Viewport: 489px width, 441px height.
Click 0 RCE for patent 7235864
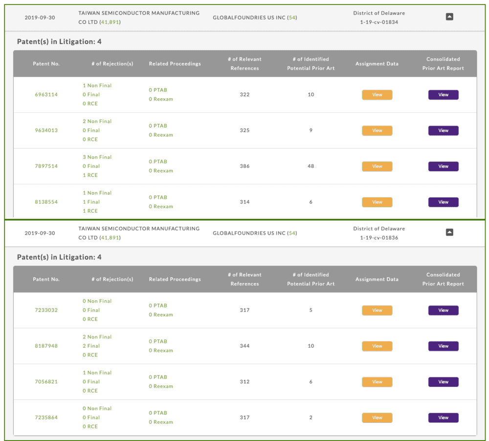click(90, 427)
